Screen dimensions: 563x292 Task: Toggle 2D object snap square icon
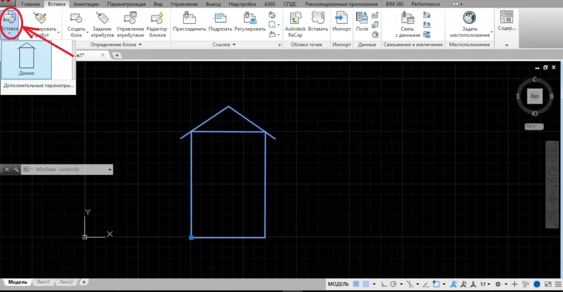(x=436, y=284)
